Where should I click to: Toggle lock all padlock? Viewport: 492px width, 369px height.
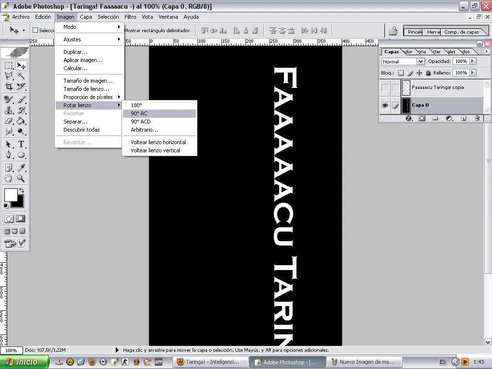point(428,73)
